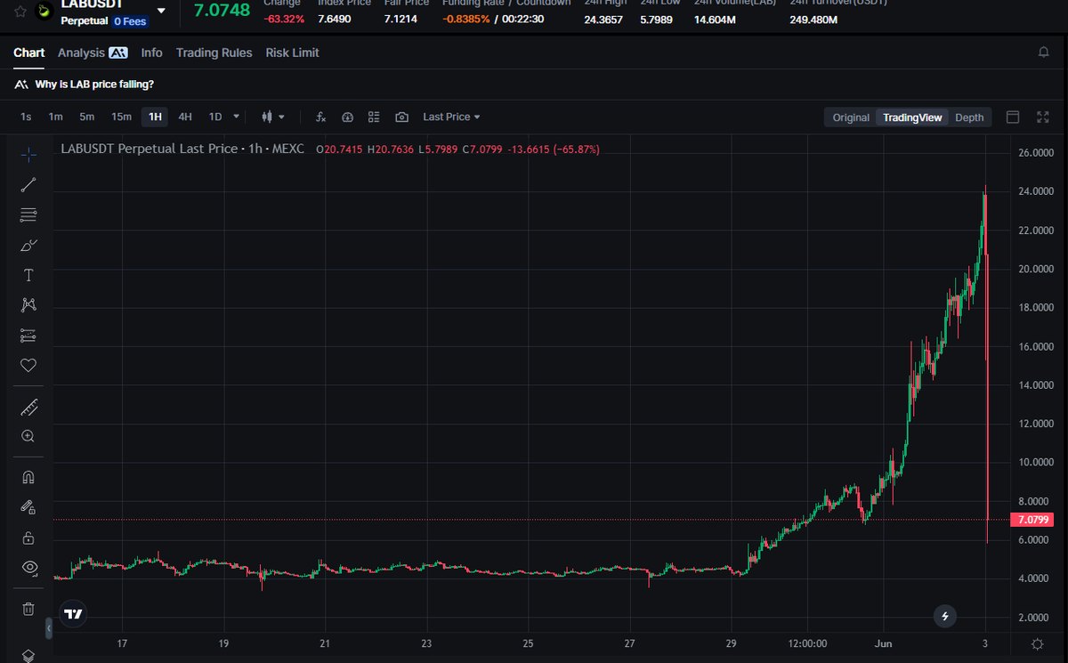Switch to Depth chart view
The height and width of the screenshot is (663, 1068).
pos(969,117)
